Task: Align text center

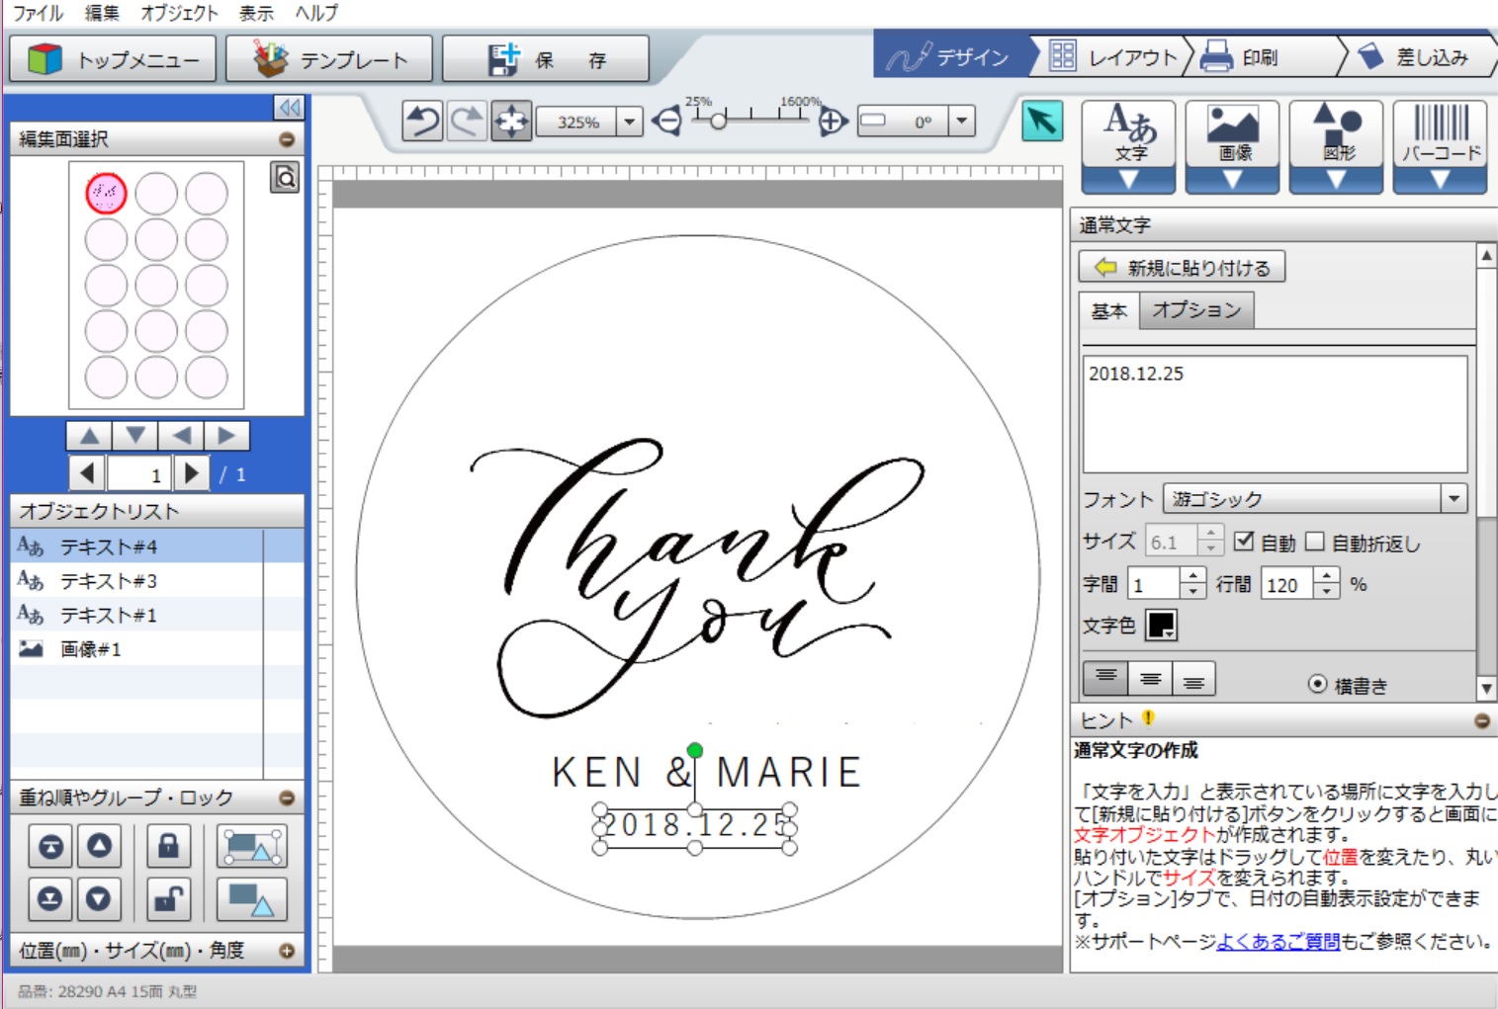Action: pyautogui.click(x=1150, y=678)
